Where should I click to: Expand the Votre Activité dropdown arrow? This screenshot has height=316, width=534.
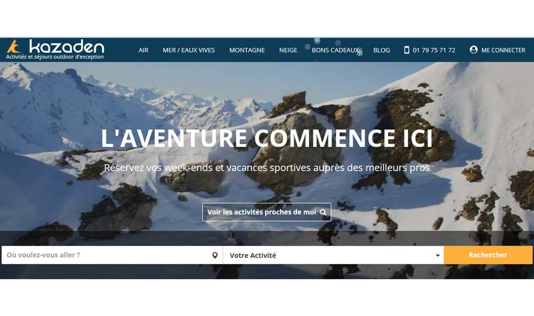coord(437,255)
